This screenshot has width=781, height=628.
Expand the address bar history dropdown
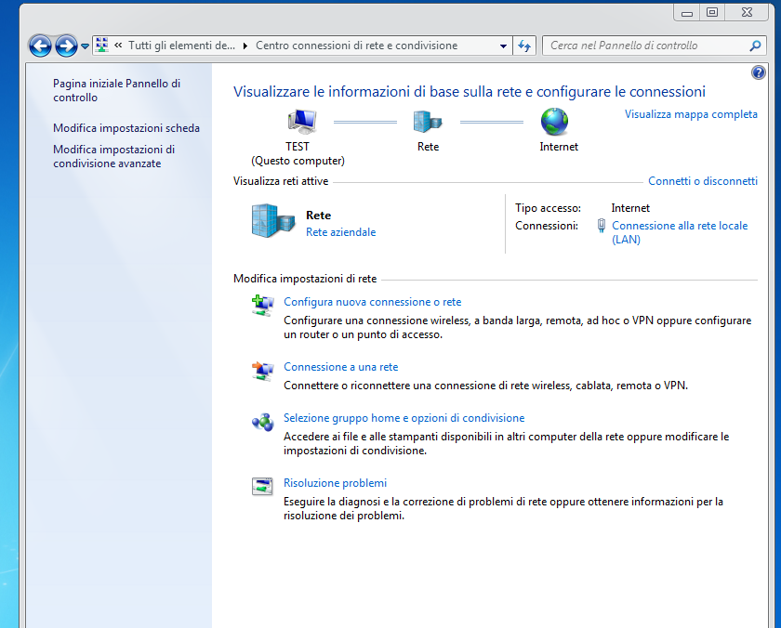click(503, 46)
